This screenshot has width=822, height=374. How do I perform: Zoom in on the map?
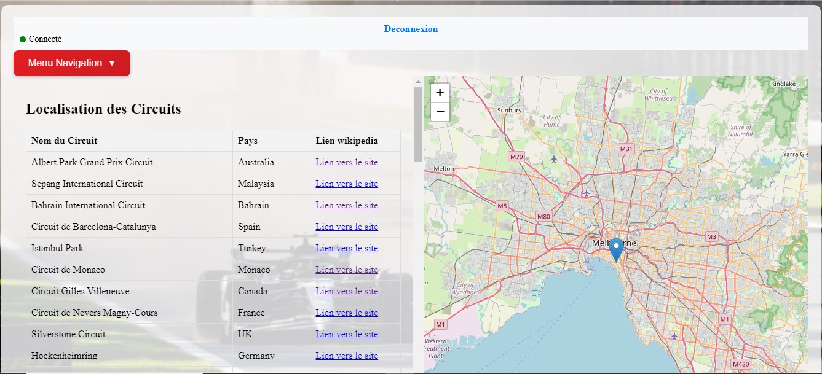[x=440, y=93]
